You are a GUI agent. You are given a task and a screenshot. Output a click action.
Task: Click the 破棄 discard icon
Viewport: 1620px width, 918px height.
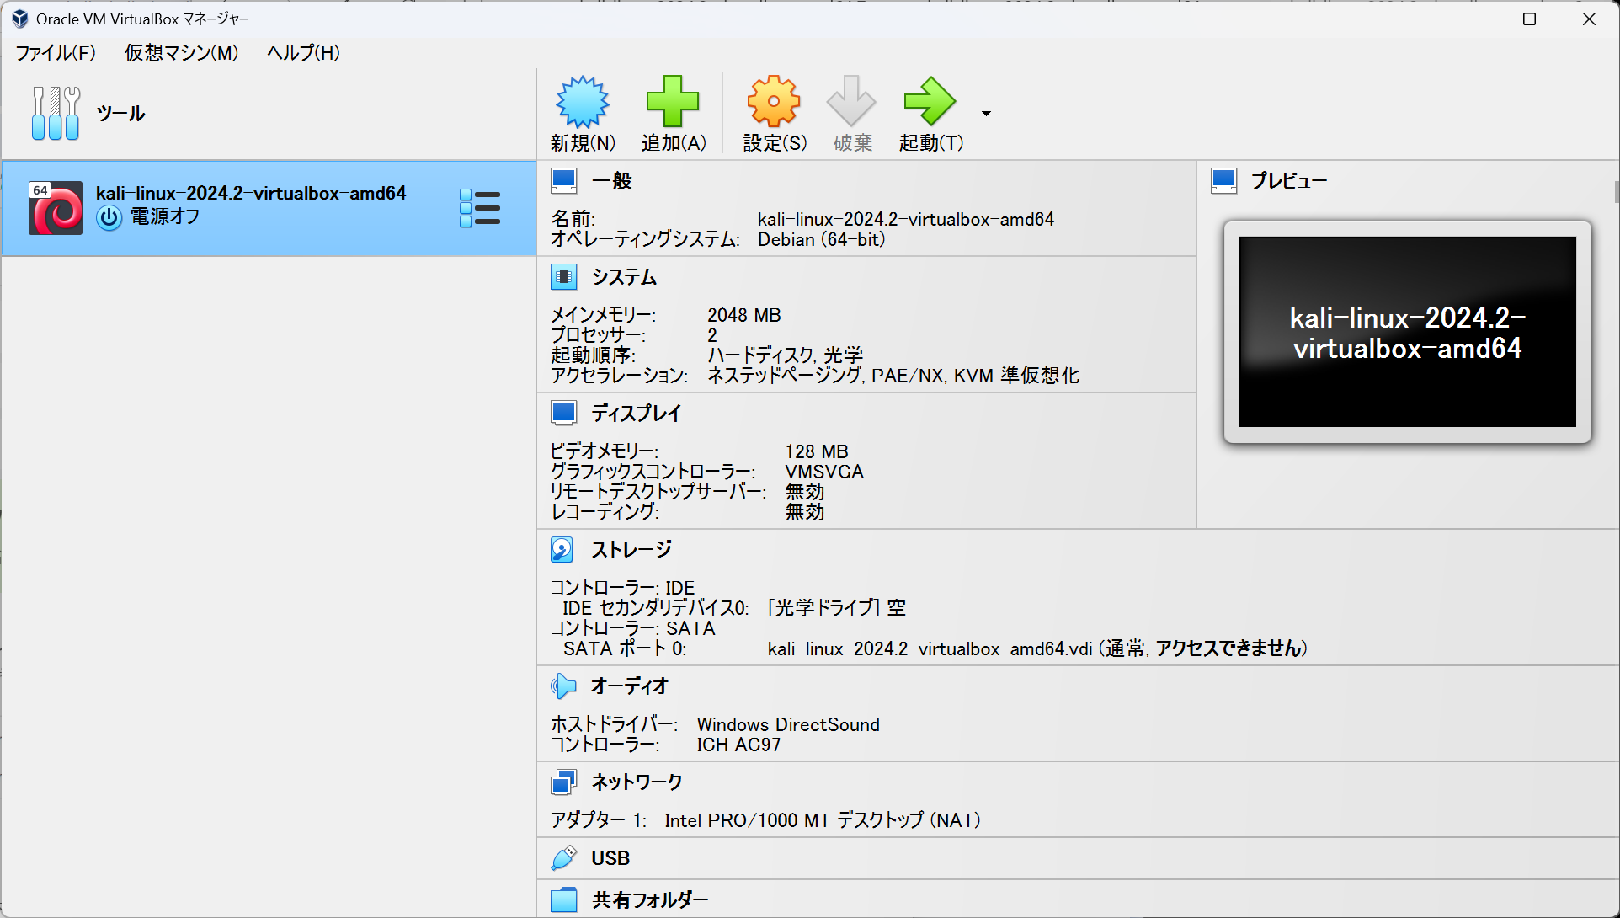[x=850, y=101]
